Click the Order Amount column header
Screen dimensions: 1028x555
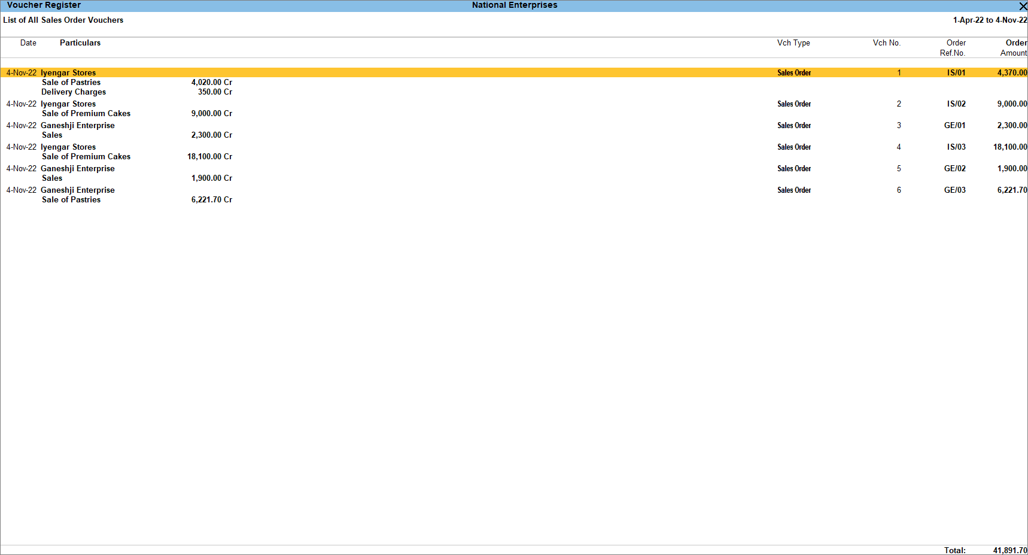click(1014, 48)
